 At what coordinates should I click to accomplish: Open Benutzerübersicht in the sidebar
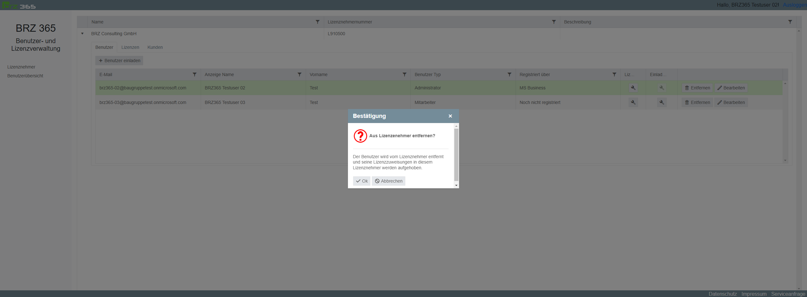click(25, 76)
